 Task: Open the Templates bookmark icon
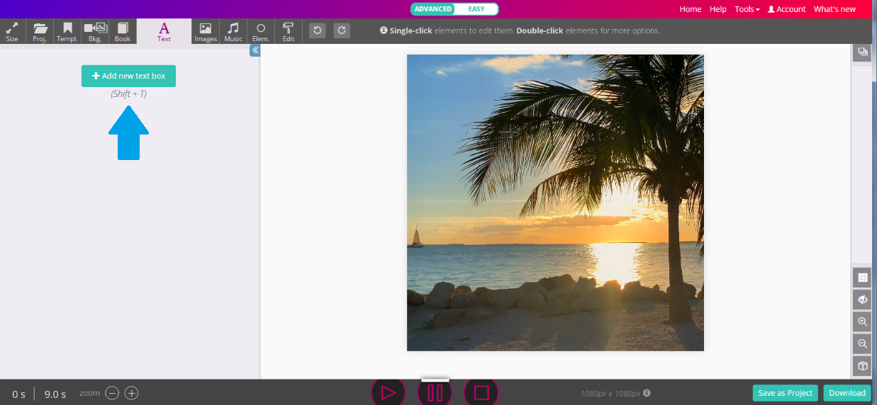click(x=67, y=32)
